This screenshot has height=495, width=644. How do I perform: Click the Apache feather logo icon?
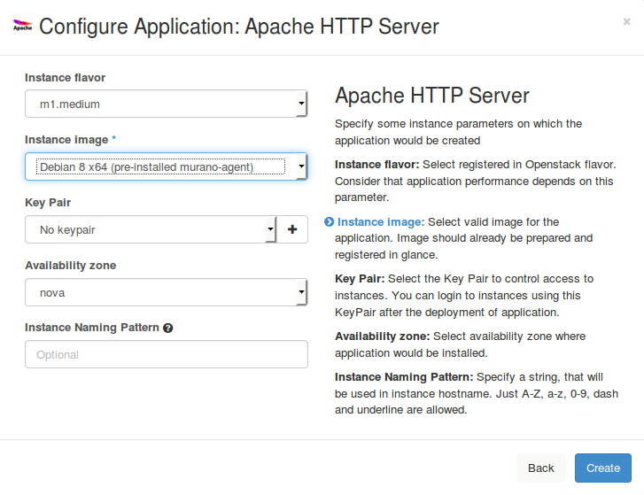pyautogui.click(x=23, y=27)
